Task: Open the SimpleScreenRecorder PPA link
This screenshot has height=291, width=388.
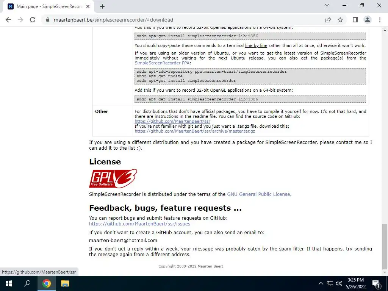Action: [162, 63]
